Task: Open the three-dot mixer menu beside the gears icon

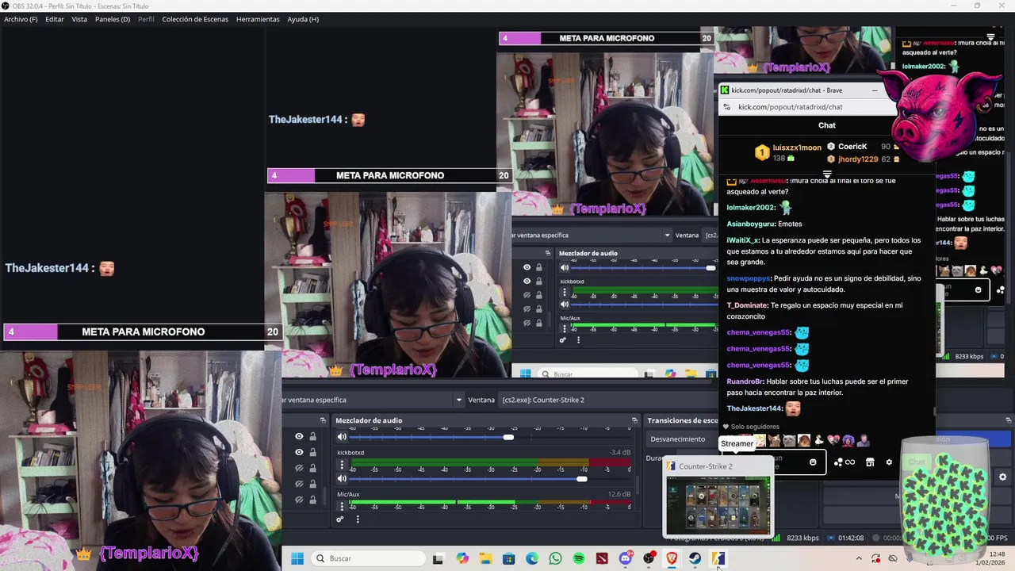Action: pyautogui.click(x=358, y=519)
